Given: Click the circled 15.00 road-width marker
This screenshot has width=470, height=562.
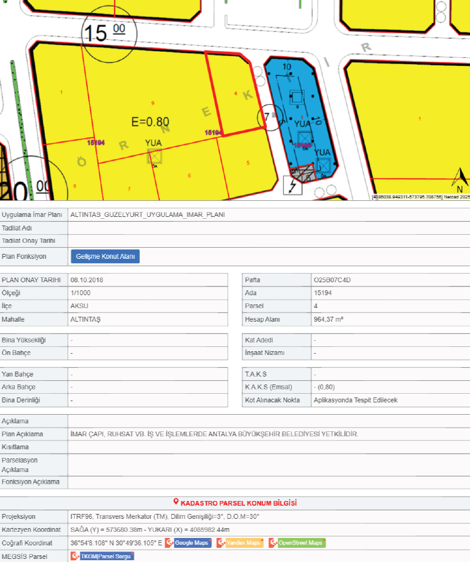Looking at the screenshot, I should pos(103,33).
